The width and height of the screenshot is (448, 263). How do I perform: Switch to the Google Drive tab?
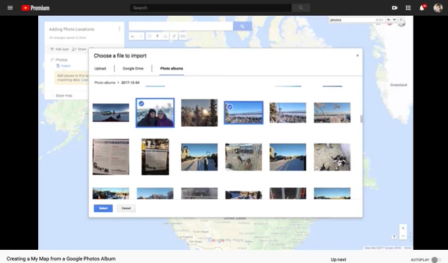133,69
